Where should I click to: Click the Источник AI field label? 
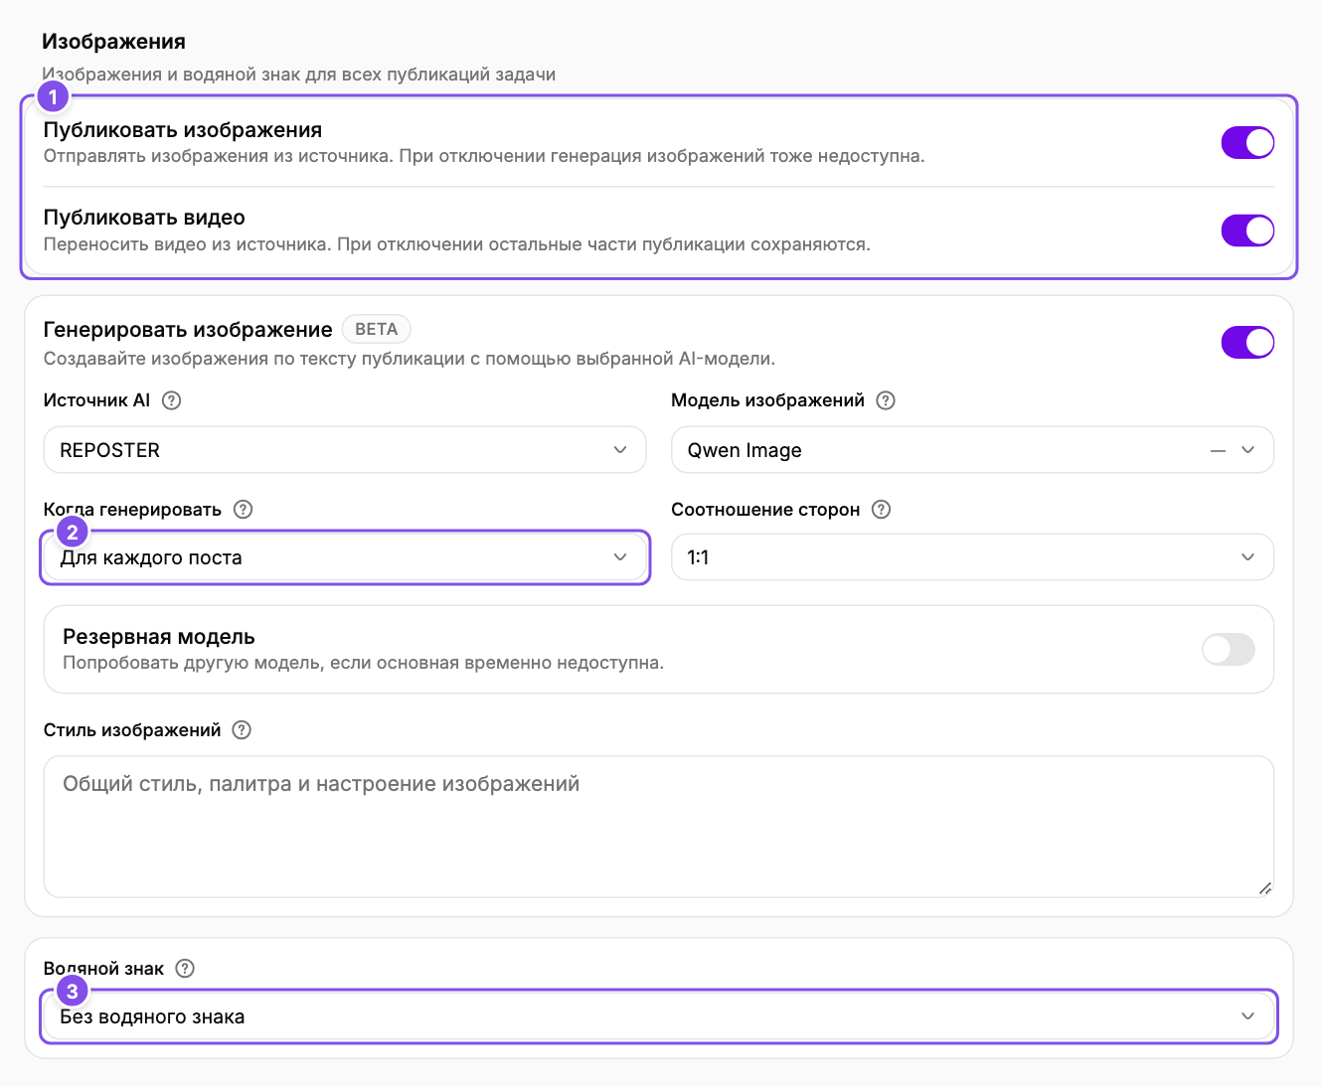[96, 400]
